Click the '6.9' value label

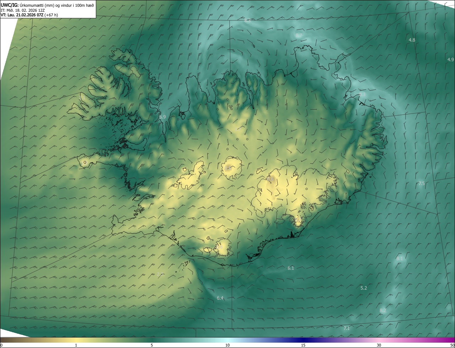pyautogui.click(x=162, y=117)
